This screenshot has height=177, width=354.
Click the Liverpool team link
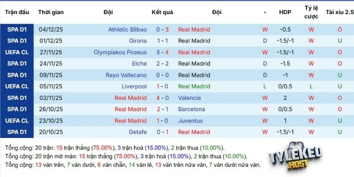134,87
